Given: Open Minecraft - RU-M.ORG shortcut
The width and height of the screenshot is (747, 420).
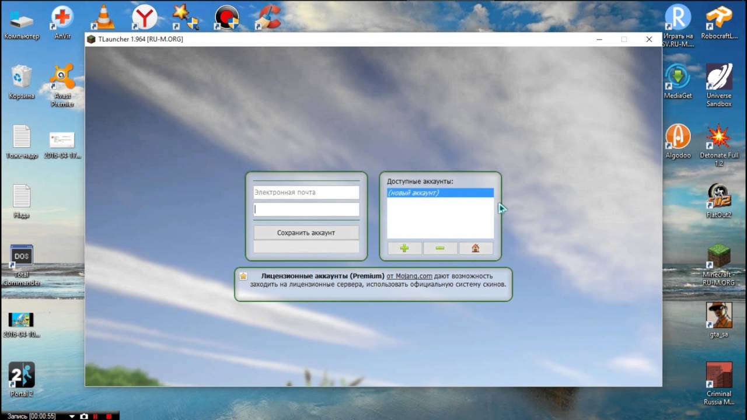Looking at the screenshot, I should tap(719, 265).
